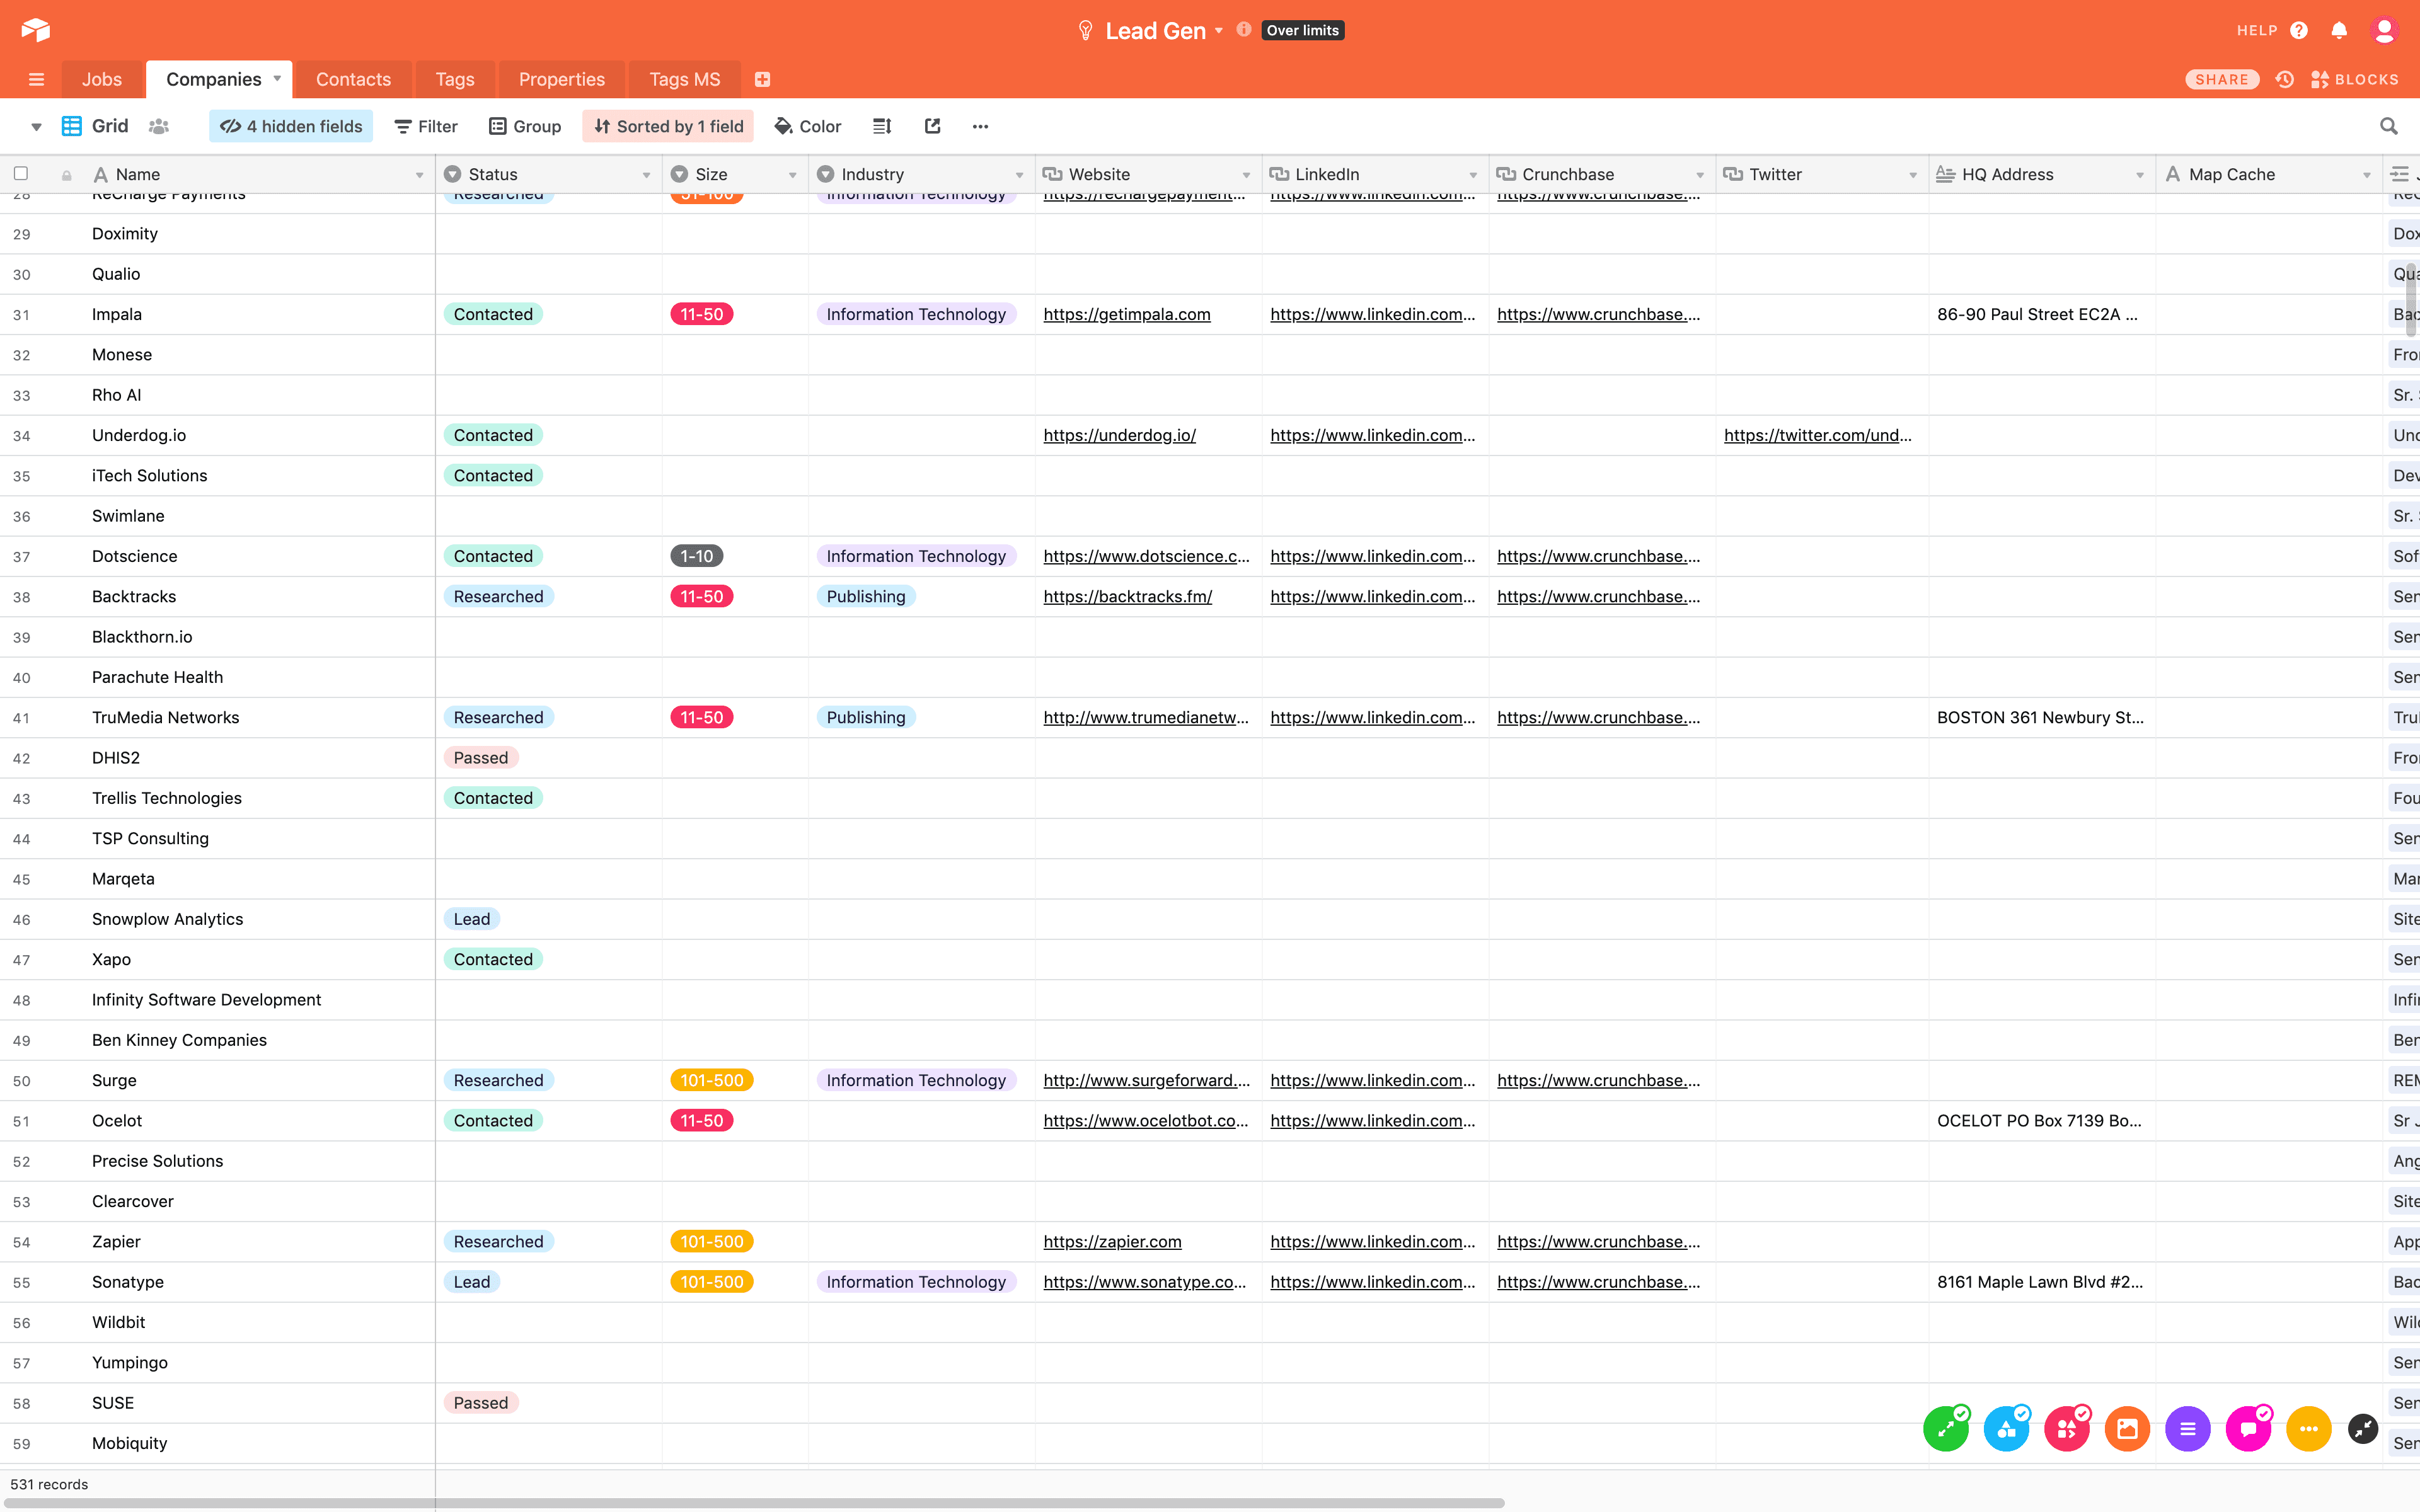
Task: Switch to the Jobs tab
Action: 102,79
